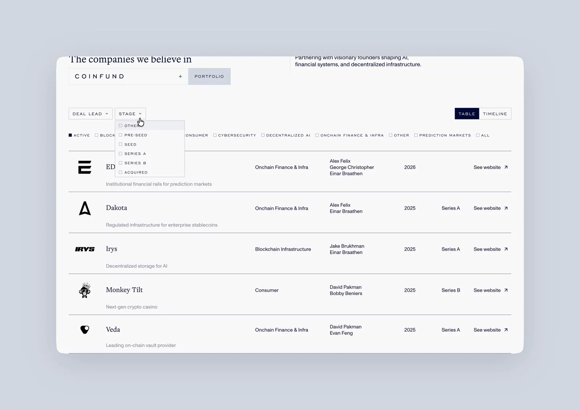This screenshot has height=410, width=580.
Task: Click the Irys company name
Action: coord(111,249)
